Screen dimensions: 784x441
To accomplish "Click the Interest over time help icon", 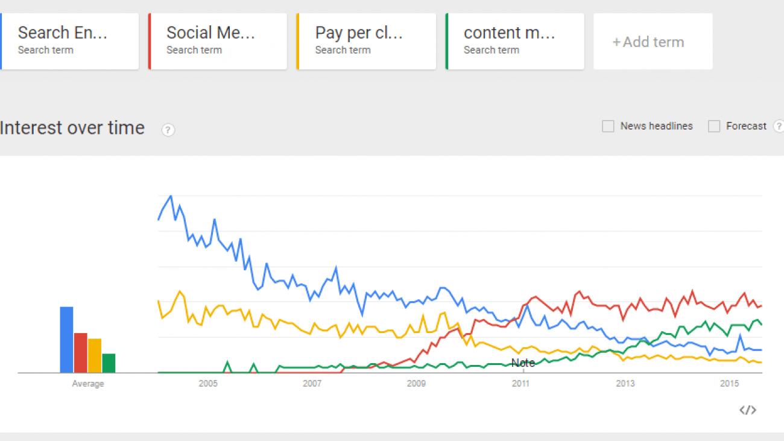I will (168, 130).
